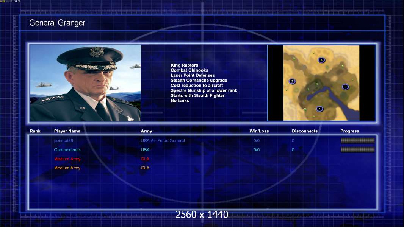Click the General Granger portrait image
This screenshot has width=404, height=227.
click(x=85, y=83)
